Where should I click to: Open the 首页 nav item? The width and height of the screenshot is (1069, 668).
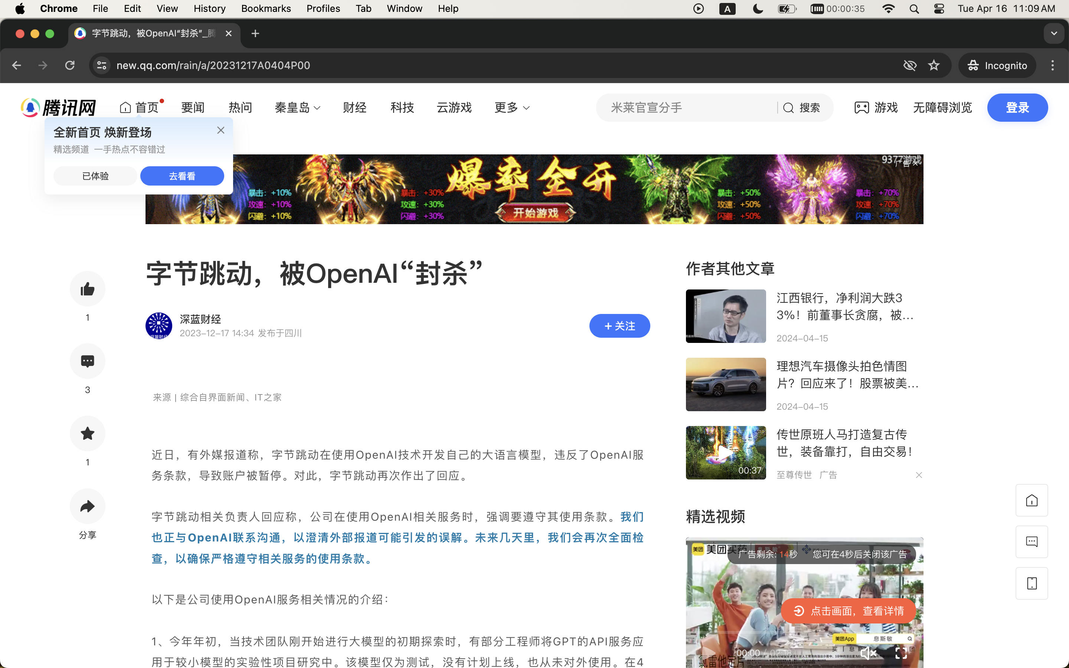click(x=139, y=107)
